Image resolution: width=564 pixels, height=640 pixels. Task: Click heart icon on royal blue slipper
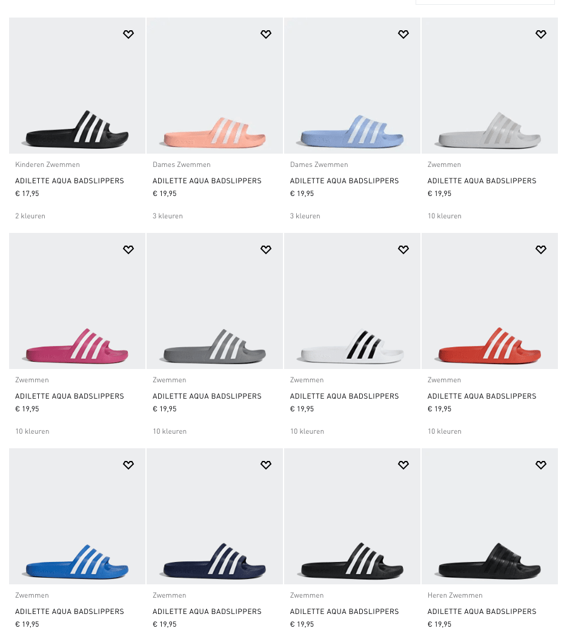click(128, 465)
